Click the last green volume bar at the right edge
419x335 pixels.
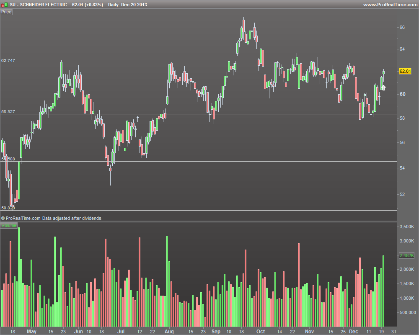[383, 291]
